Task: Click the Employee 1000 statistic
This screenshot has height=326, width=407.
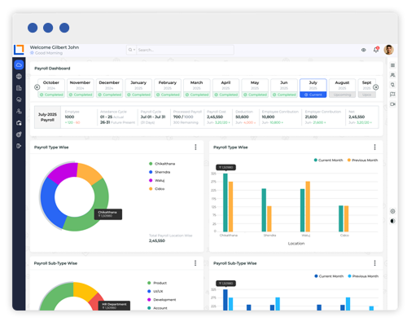Action: coord(72,117)
